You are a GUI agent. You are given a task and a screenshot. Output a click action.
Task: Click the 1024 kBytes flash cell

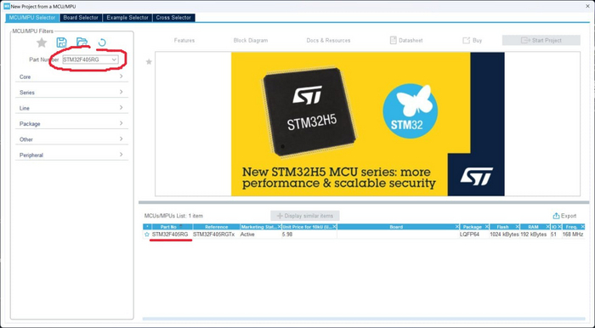coord(504,235)
